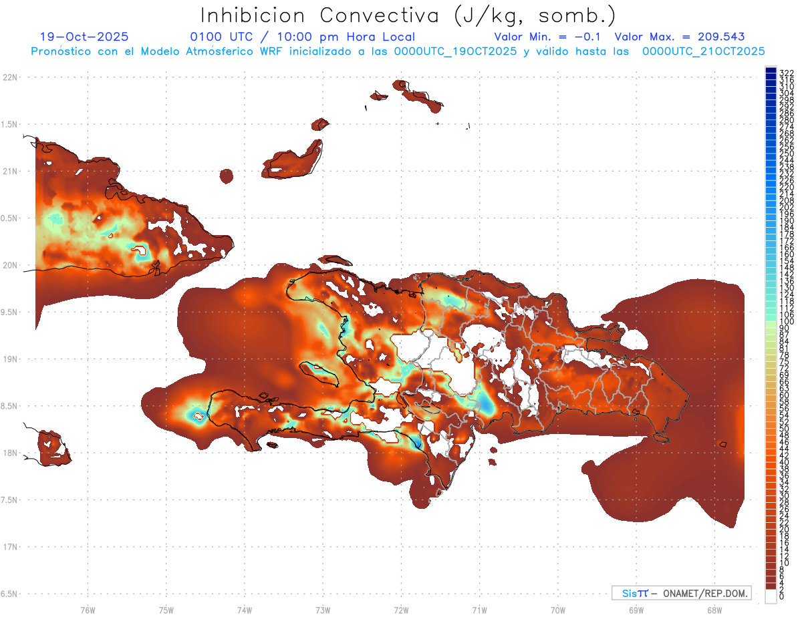Screen dimensions: 802x619
Task: Click the '100' value on the color scale
Action: [787, 321]
